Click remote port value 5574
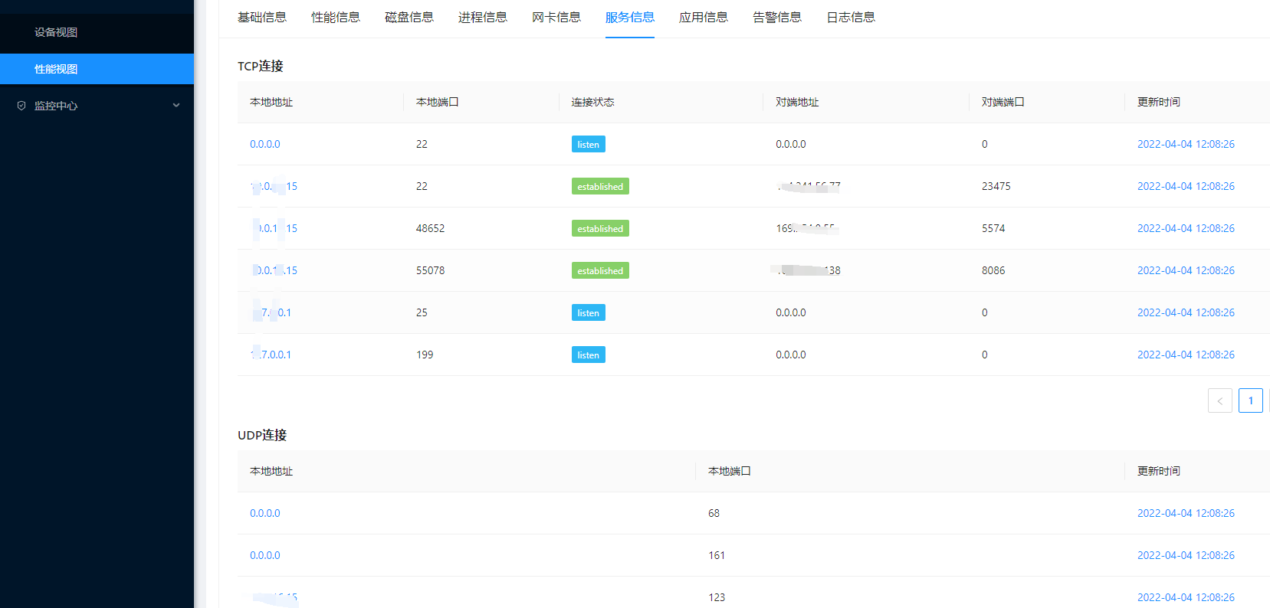Viewport: 1270px width, 608px height. click(993, 228)
